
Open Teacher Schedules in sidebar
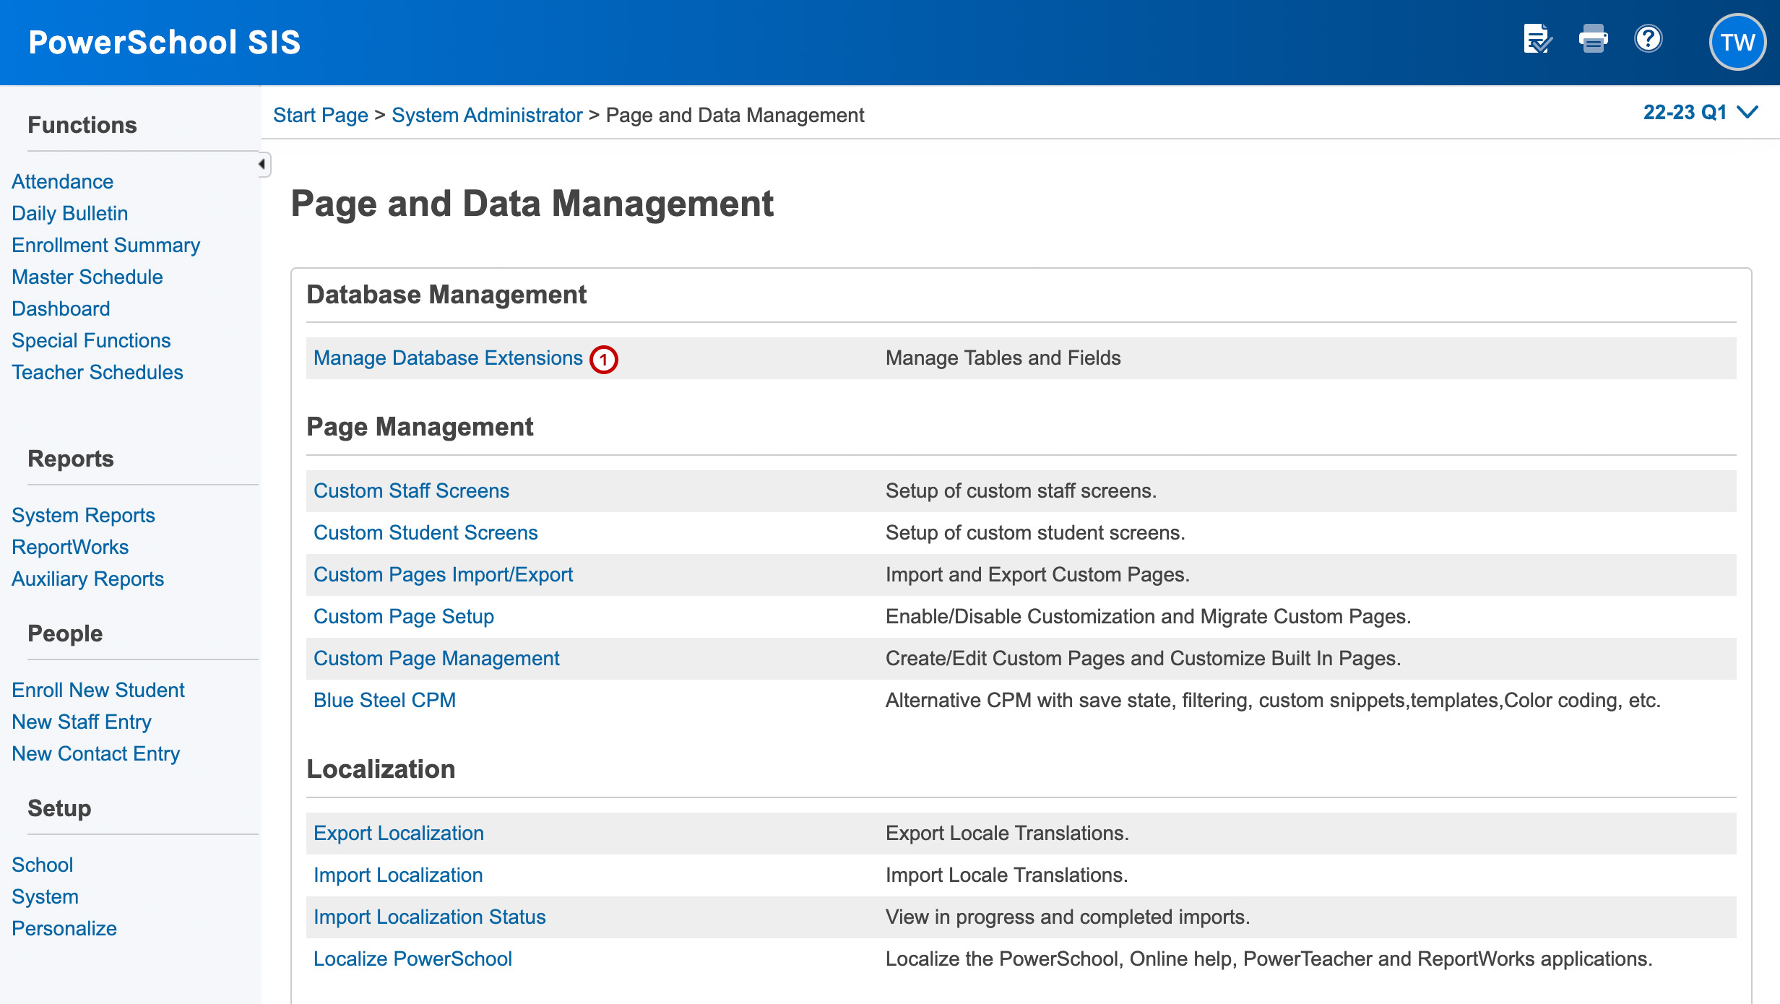click(x=98, y=372)
